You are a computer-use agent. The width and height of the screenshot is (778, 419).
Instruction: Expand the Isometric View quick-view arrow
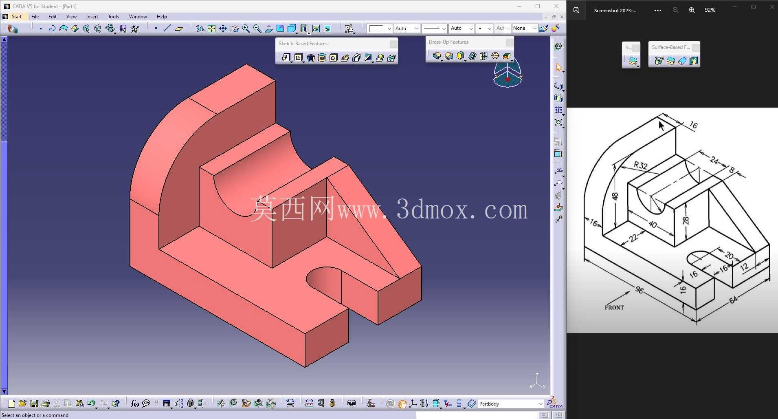296,33
